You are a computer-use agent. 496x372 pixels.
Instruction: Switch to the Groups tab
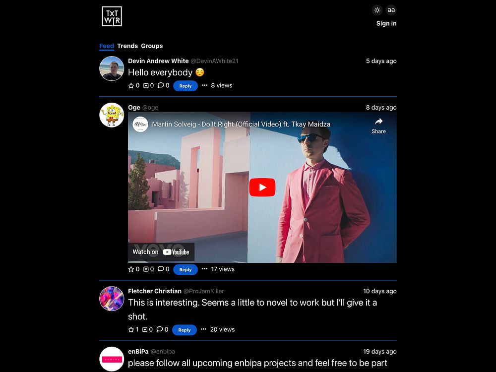(152, 46)
